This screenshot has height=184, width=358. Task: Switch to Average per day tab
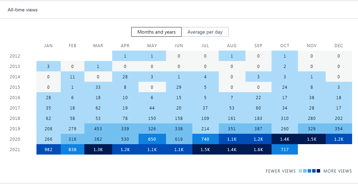205,32
